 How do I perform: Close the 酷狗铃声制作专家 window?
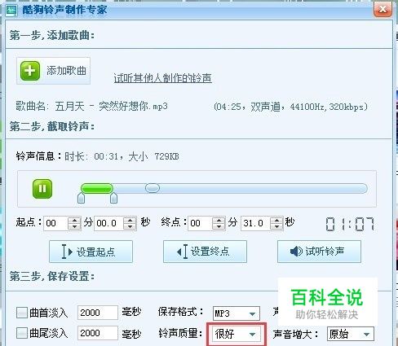click(383, 9)
